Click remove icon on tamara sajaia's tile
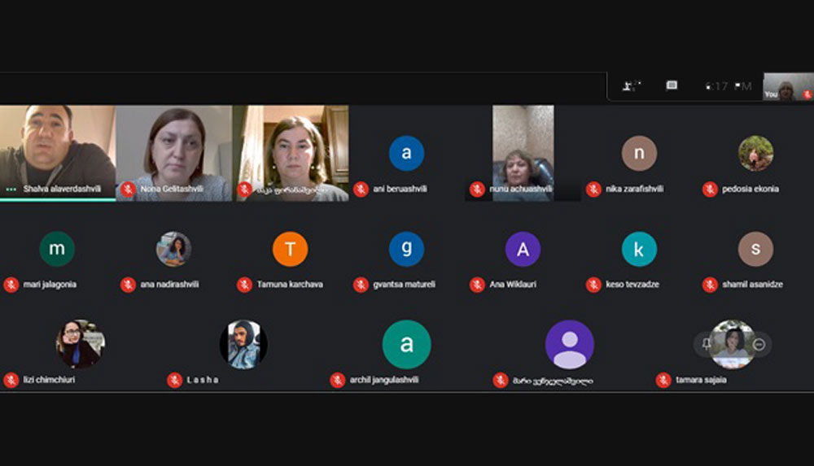 click(759, 344)
